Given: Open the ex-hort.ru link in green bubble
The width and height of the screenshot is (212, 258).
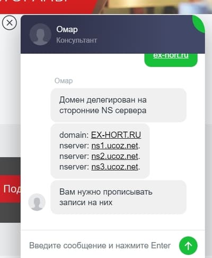Looking at the screenshot, I should click(171, 55).
